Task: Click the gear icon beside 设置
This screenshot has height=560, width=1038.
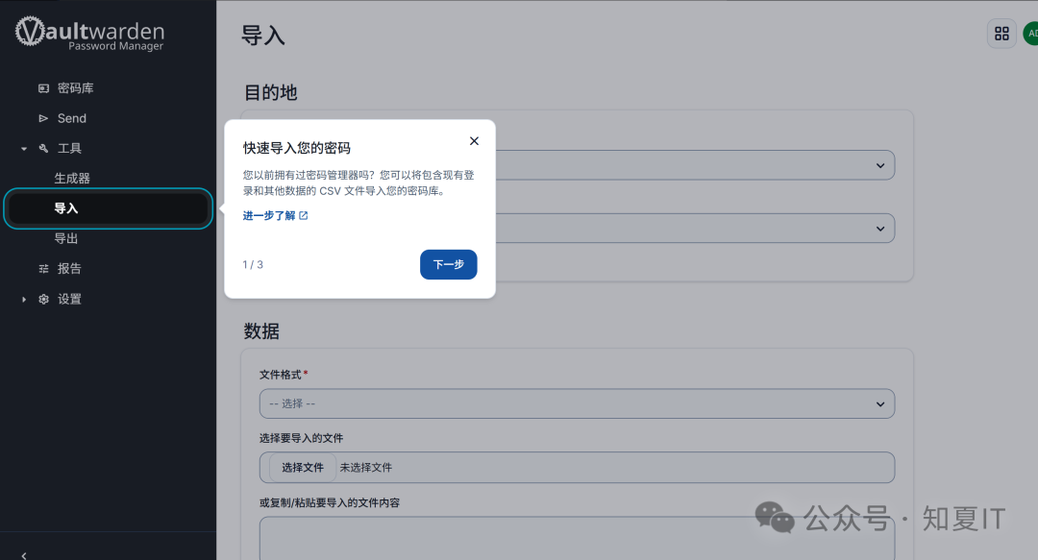Action: pos(43,299)
